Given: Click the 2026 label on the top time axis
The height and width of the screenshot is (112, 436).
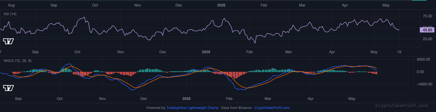Looking at the screenshot, I should coord(221,5).
